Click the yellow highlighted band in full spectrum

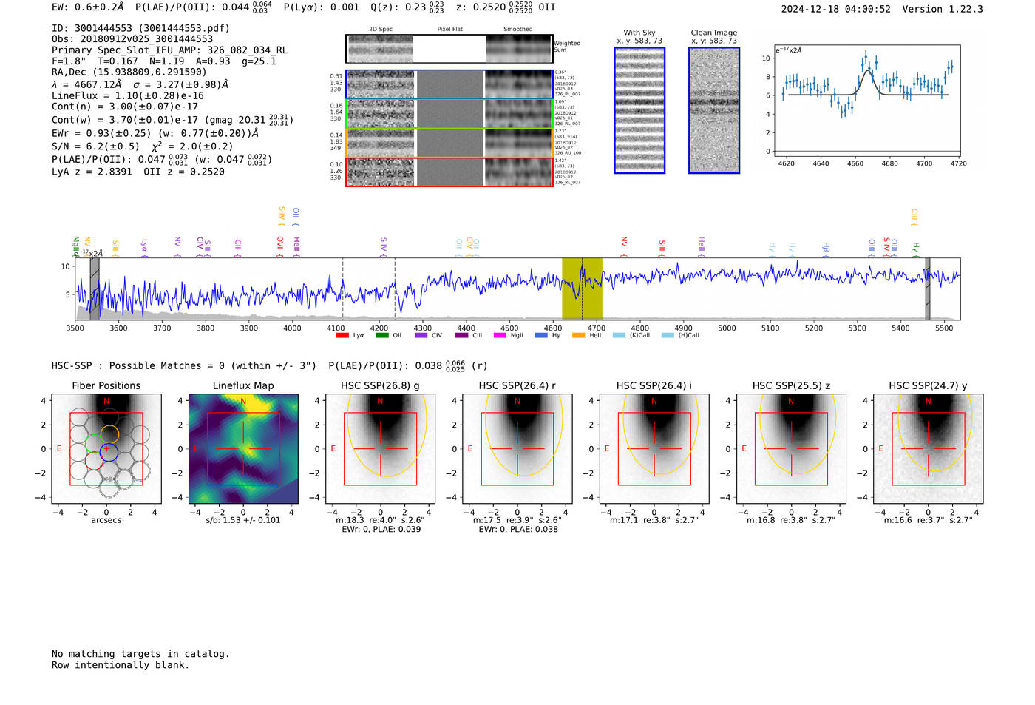tap(582, 289)
